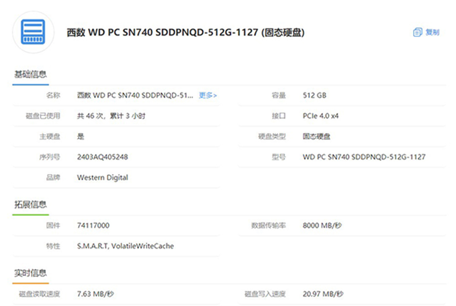
Task: Click the 512 GB capacity value
Action: [x=315, y=95]
